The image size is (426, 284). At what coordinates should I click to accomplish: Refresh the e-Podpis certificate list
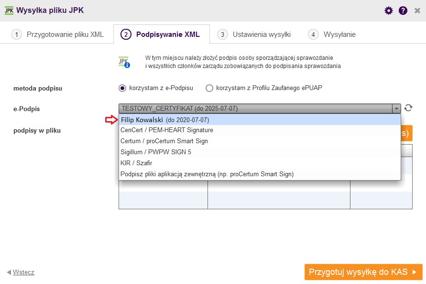pos(408,108)
